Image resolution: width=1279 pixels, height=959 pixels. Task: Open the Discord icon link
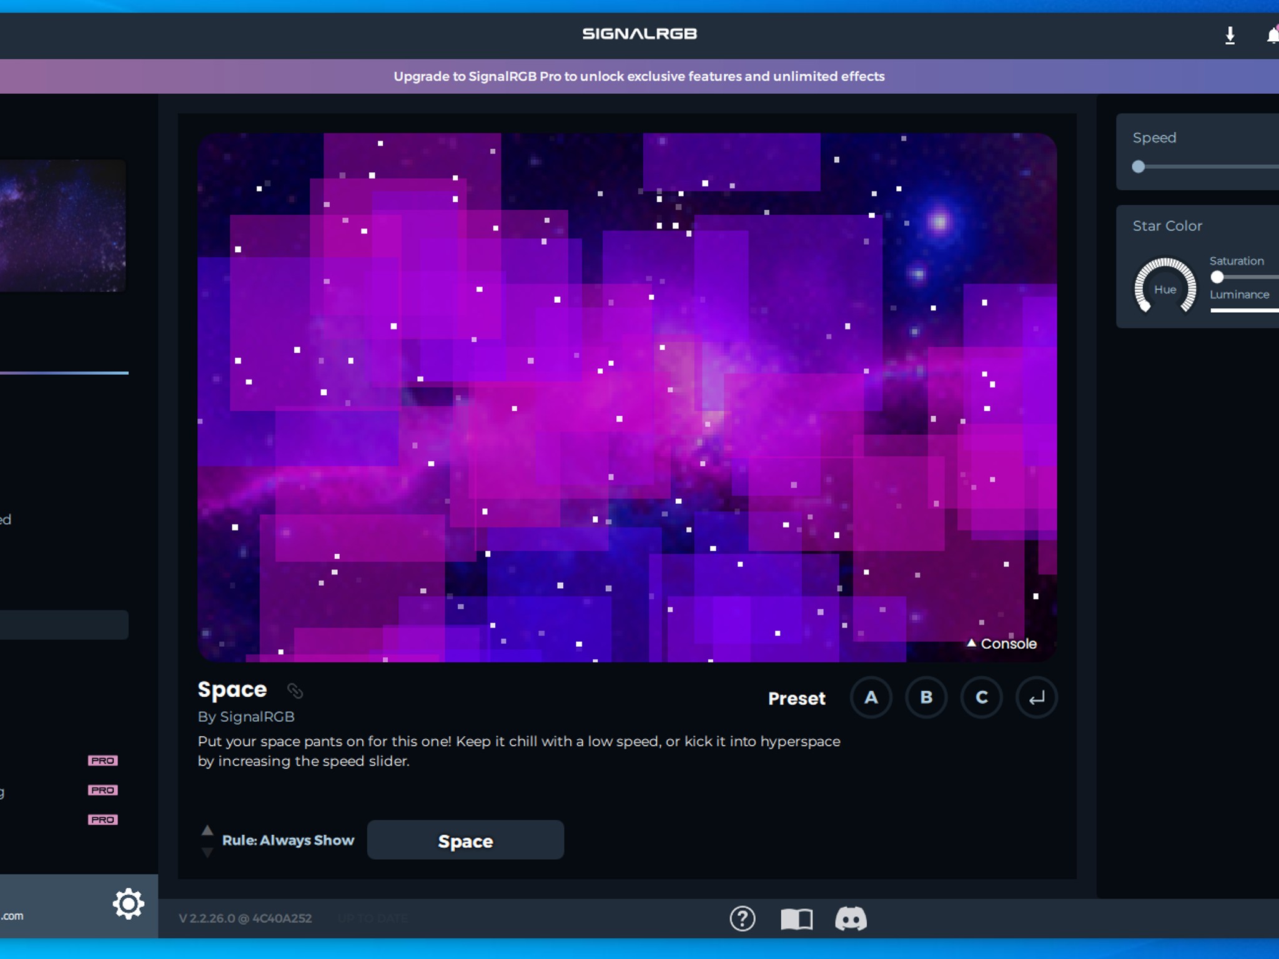pos(851,918)
